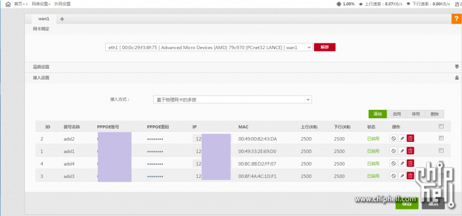The image size is (462, 216).
Task: Add a new WAN tab with plus icon
Action: pyautogui.click(x=62, y=19)
